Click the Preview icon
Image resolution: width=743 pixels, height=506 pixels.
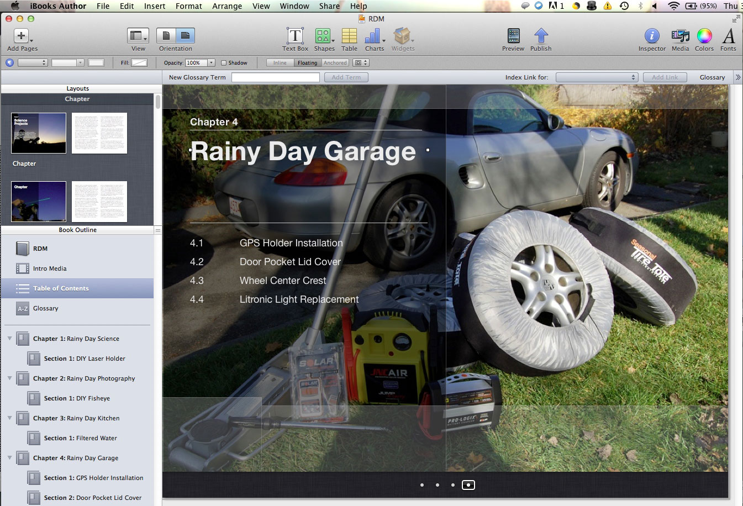[513, 36]
